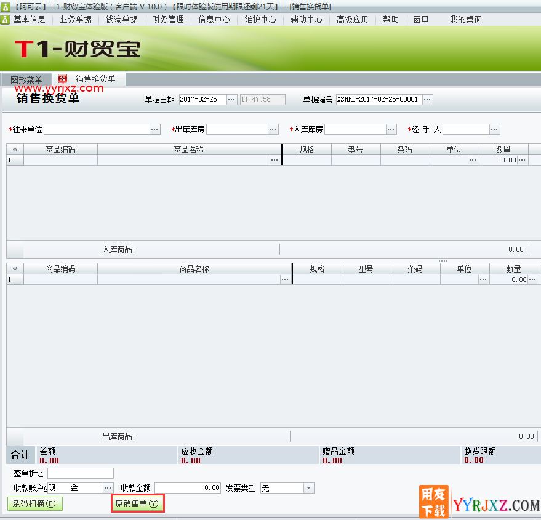Click the splitter dots between the grids
The height and width of the screenshot is (520, 541).
click(443, 261)
